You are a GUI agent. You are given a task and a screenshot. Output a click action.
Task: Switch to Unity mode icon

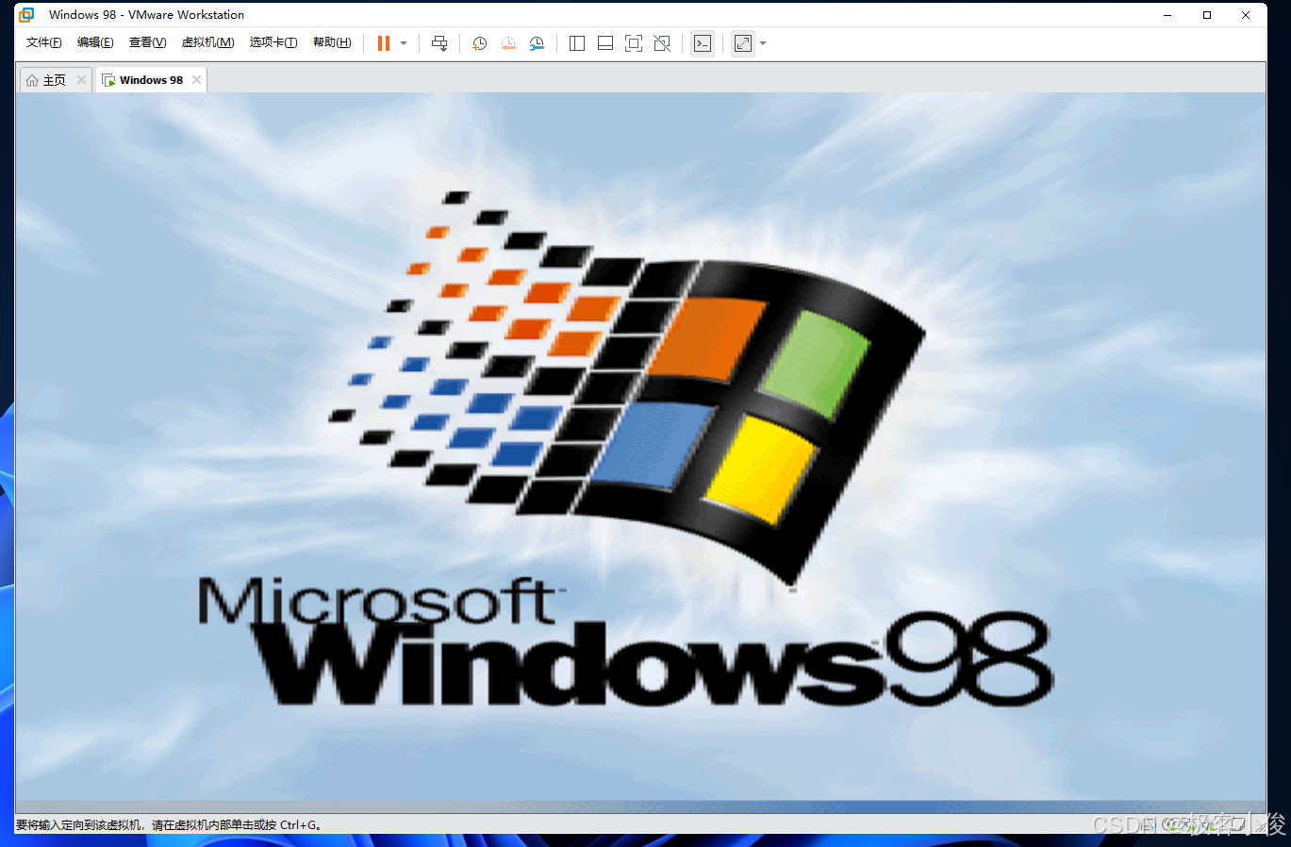point(662,43)
